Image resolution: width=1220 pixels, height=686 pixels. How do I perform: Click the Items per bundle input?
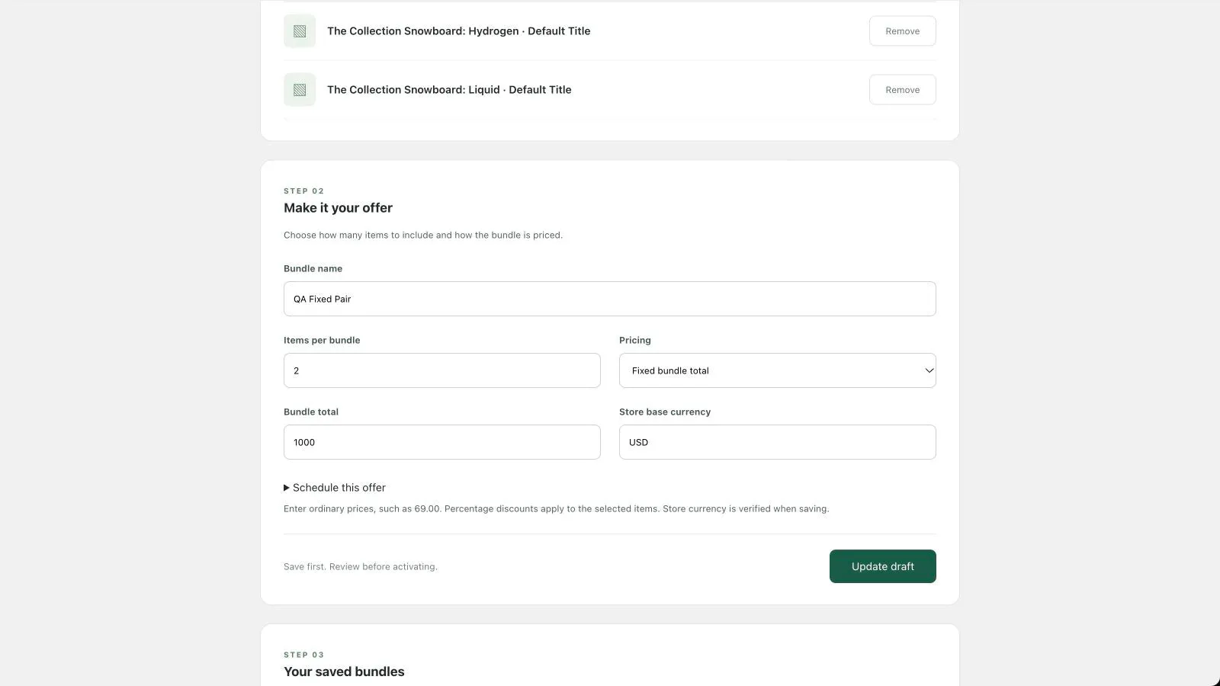441,370
